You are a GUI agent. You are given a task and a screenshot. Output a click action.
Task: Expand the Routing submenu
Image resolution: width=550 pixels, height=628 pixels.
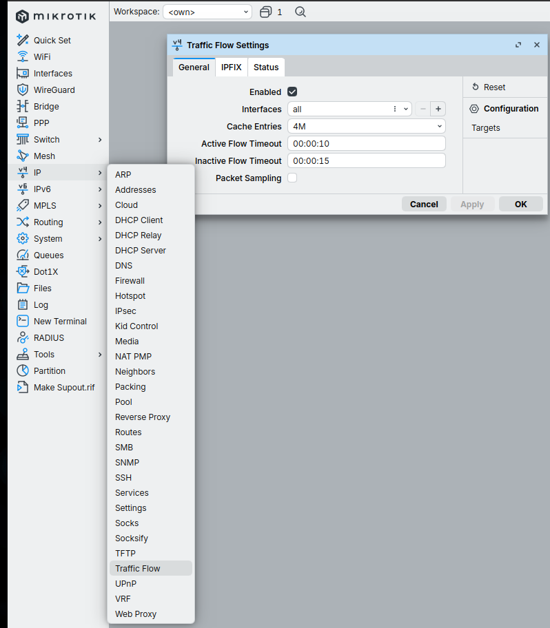point(100,222)
